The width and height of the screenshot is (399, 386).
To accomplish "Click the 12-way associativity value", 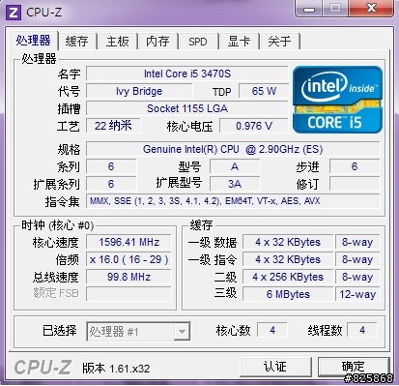I will pos(357,294).
